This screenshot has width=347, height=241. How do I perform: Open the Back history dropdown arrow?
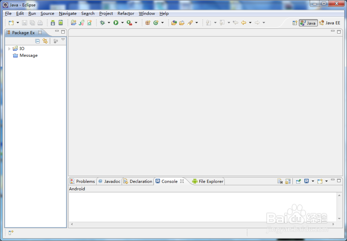(250, 23)
